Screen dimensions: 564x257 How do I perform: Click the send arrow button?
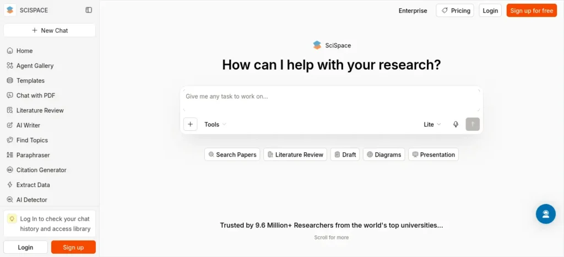(x=473, y=124)
